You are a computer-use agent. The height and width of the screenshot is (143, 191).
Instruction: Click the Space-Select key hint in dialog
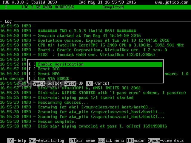47,83
